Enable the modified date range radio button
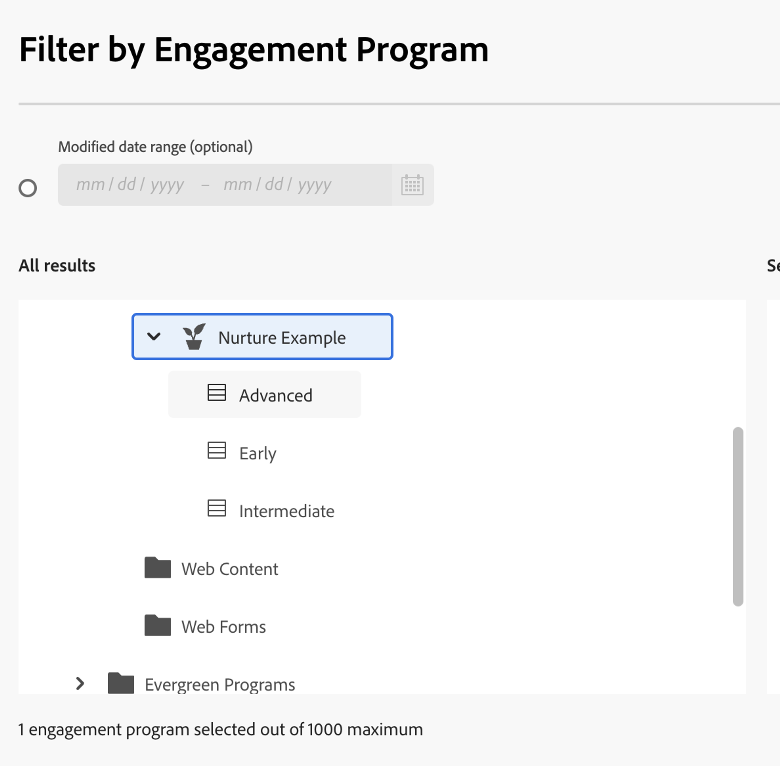 [x=28, y=188]
